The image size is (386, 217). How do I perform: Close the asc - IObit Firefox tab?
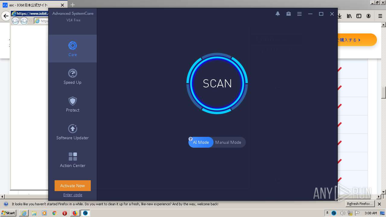click(x=62, y=5)
